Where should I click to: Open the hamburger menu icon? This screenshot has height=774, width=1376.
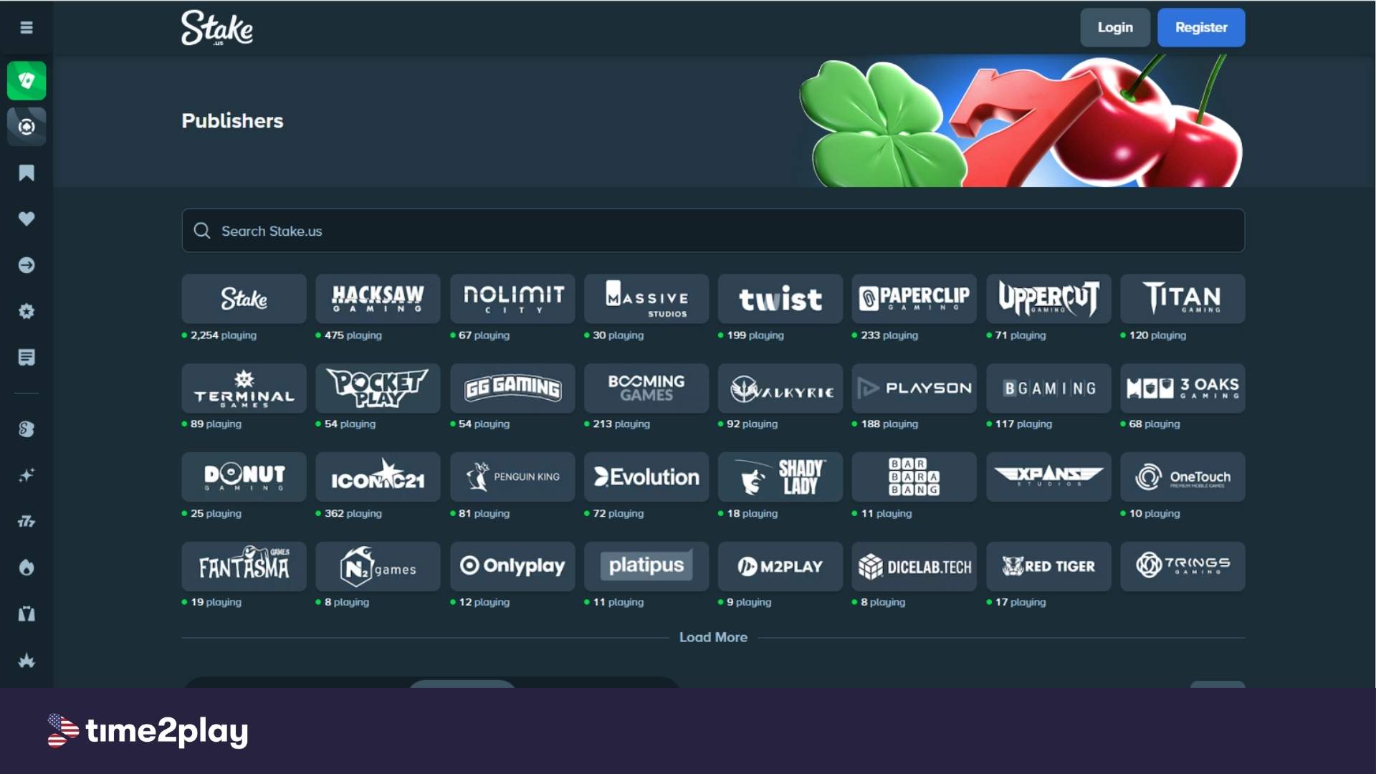point(27,27)
